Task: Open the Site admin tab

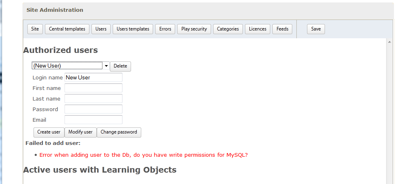Action: click(35, 29)
